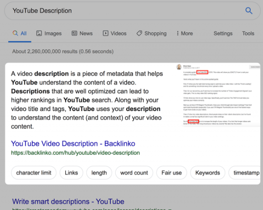The image size is (263, 210).
Task: Open YouTube Video Description - Backlinko link
Action: (x=73, y=144)
